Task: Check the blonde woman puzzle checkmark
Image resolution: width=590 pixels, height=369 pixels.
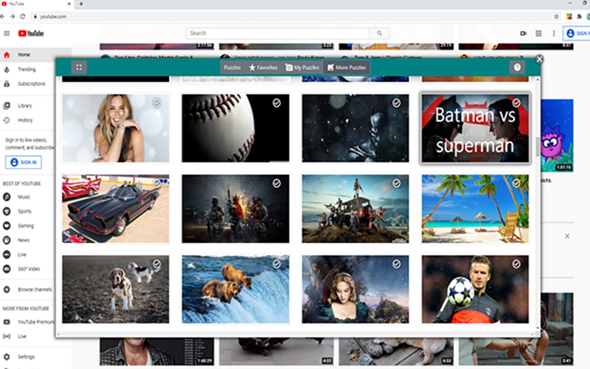Action: pos(157,103)
